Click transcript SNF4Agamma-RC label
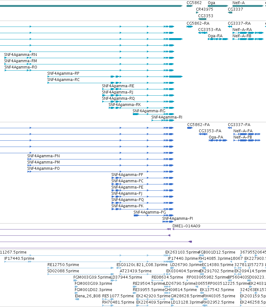266x307 pixels. 63,80
